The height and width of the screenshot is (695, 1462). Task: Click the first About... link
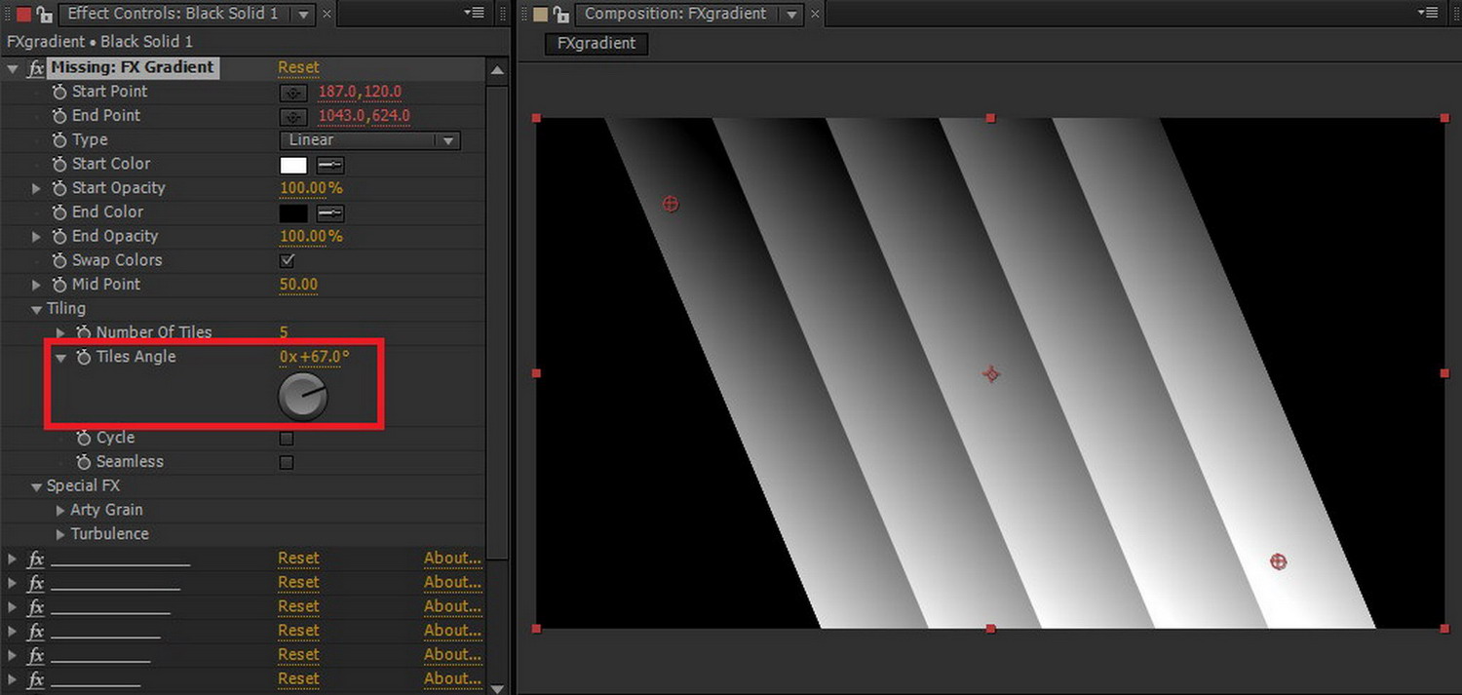coord(452,559)
